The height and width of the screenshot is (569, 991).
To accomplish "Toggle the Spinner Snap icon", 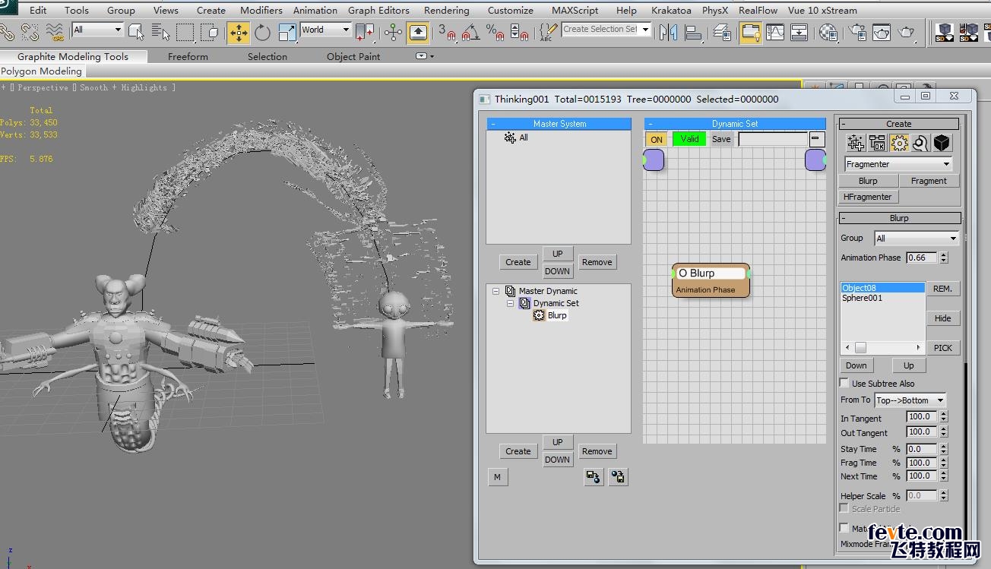I will pyautogui.click(x=520, y=32).
